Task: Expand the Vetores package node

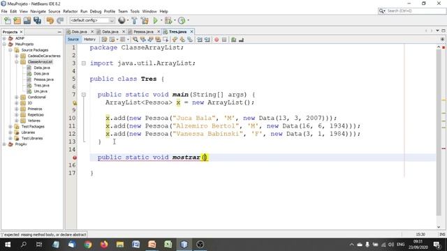Action: coord(17,121)
